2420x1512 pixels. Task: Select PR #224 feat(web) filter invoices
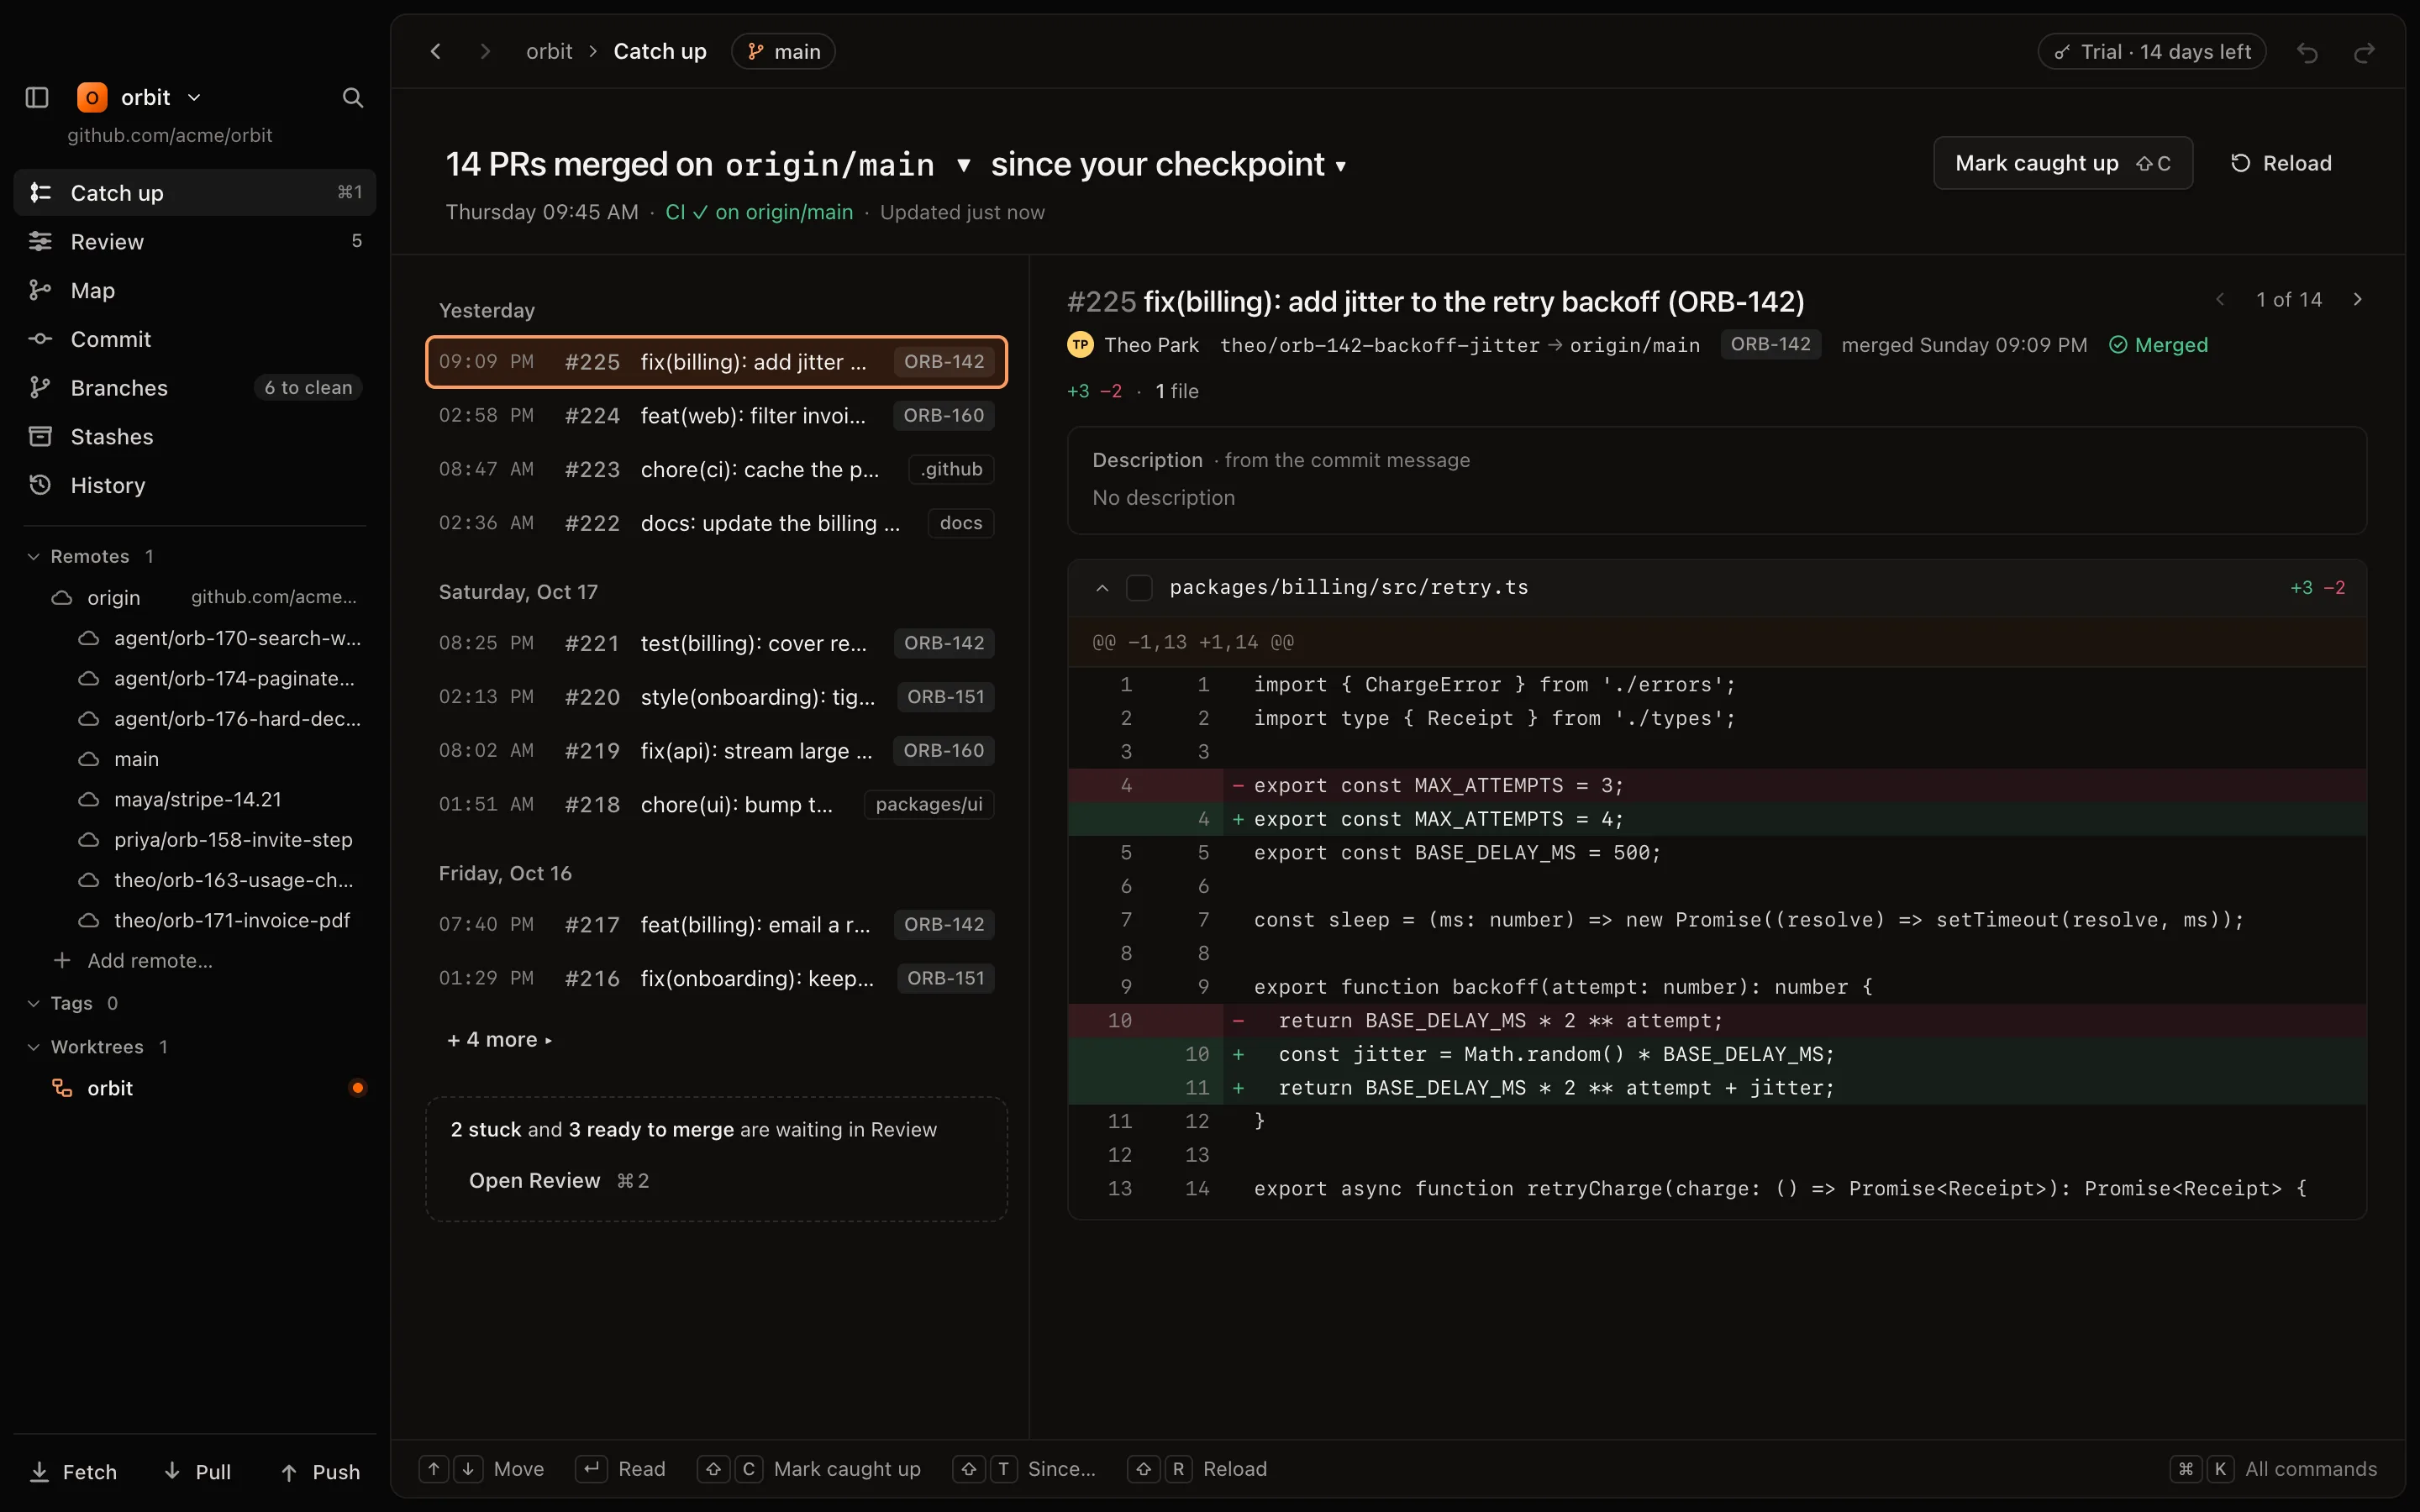pos(716,416)
